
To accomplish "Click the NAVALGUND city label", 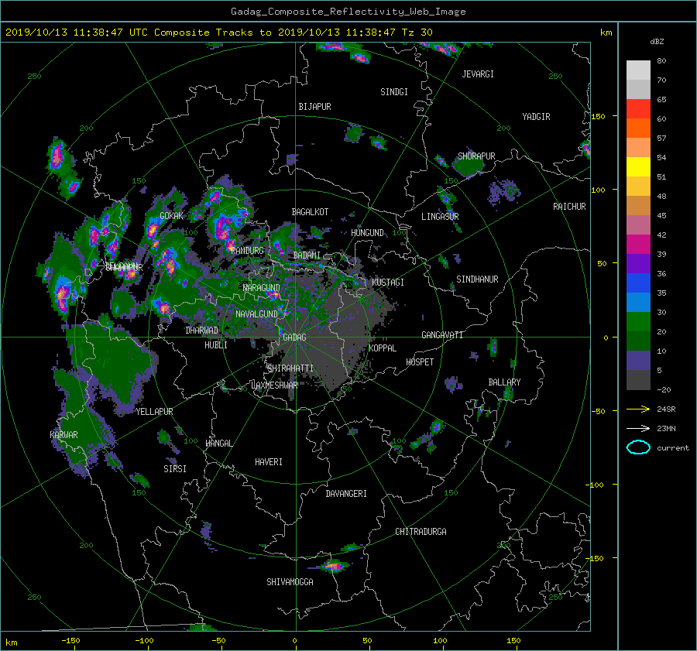I will click(256, 314).
